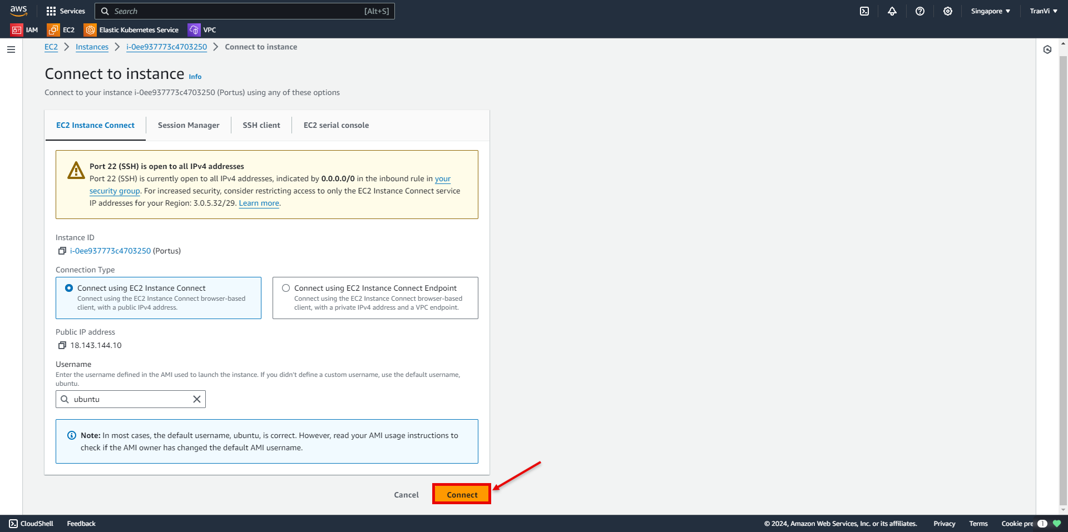The image size is (1068, 532).
Task: Copy the public IP address
Action: (x=62, y=345)
